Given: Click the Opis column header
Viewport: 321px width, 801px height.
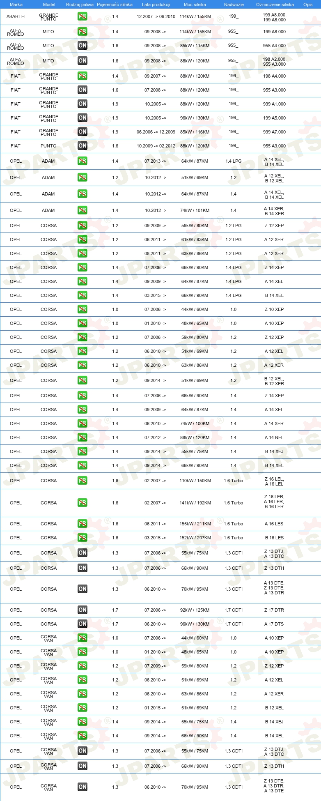Looking at the screenshot, I should pos(308,5).
